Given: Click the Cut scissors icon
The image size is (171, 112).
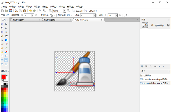Looking at the screenshot, I should (x=16, y=11).
